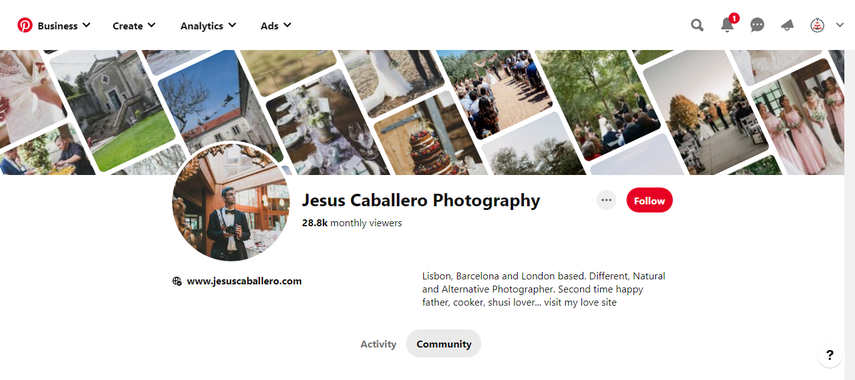Select the Community tab
The image size is (855, 380).
444,344
